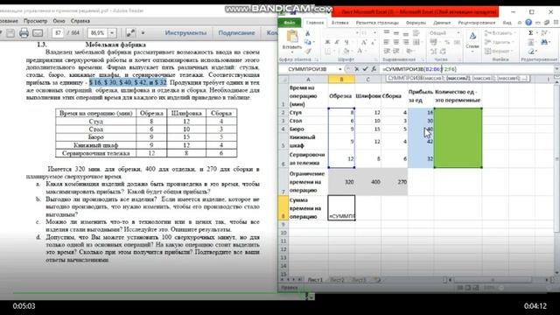
Task: Select the green variables cell range
Action: [x=458, y=138]
